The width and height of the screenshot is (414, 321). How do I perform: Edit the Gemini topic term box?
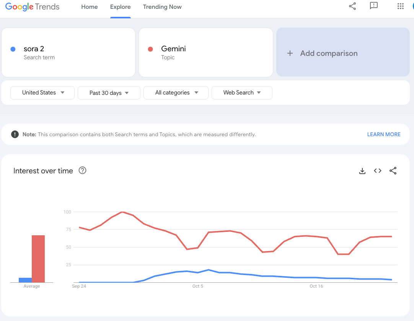[205, 52]
